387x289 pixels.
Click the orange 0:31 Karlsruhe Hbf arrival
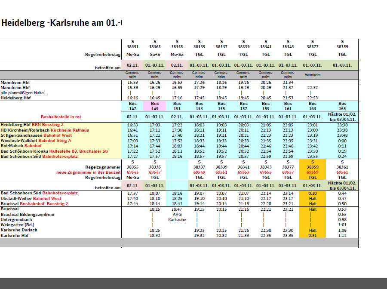click(313, 235)
